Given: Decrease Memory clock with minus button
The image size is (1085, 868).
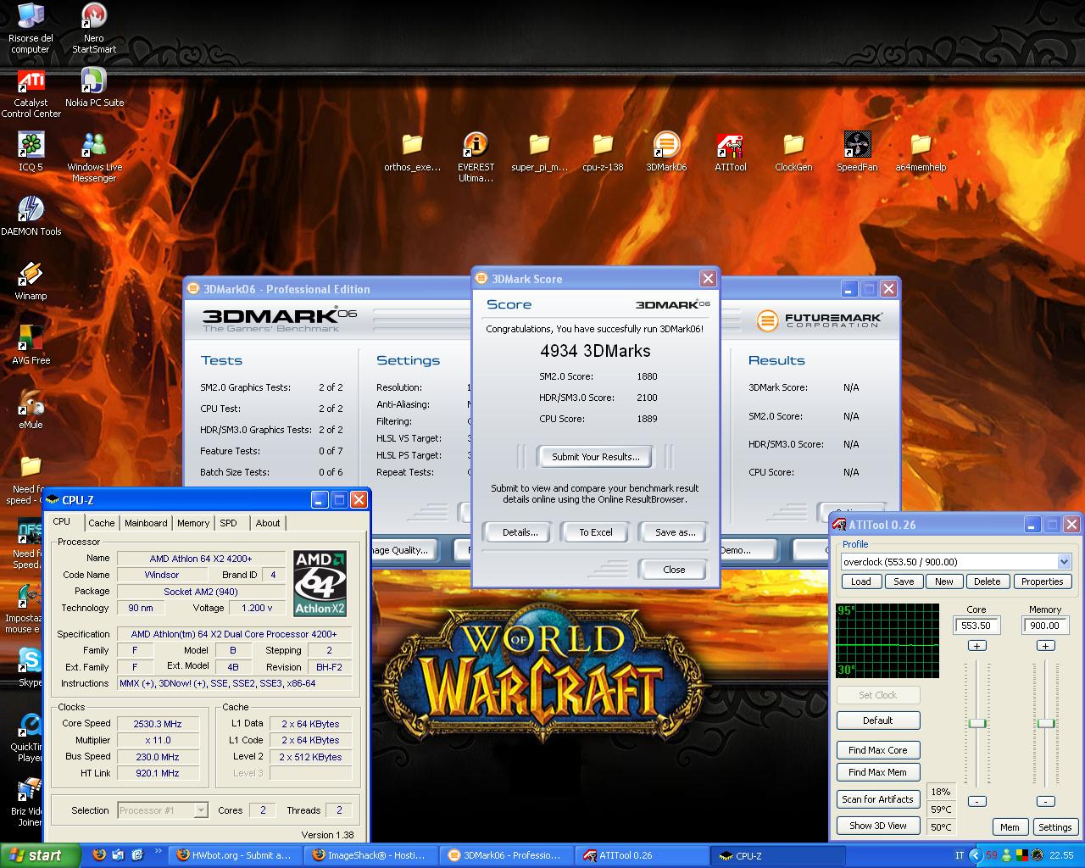Looking at the screenshot, I should (1045, 801).
